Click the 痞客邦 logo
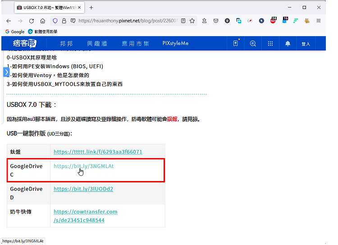 click(25, 43)
